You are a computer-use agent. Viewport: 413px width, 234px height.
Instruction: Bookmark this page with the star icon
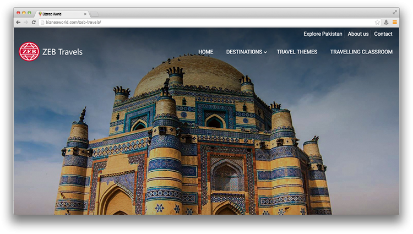pyautogui.click(x=377, y=22)
